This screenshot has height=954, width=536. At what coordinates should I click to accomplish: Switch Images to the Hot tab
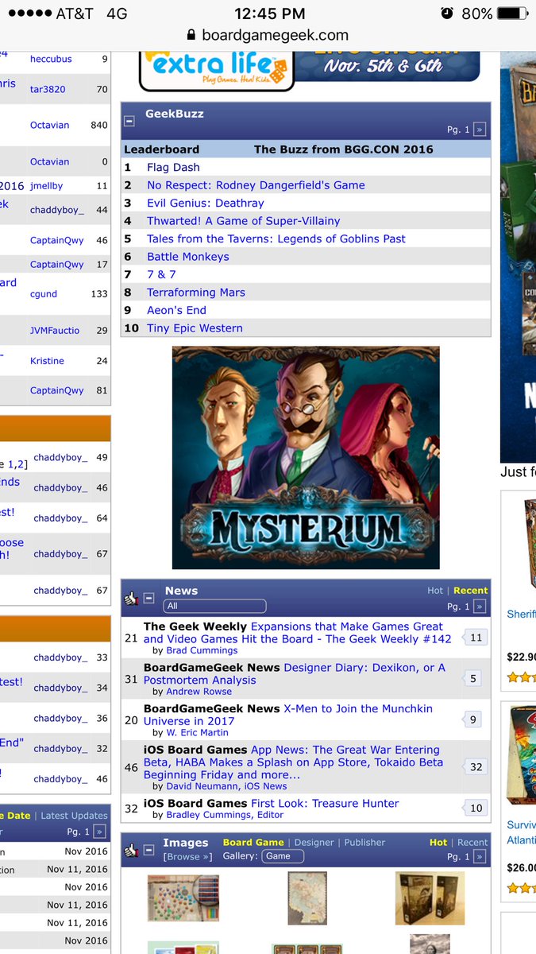click(438, 843)
